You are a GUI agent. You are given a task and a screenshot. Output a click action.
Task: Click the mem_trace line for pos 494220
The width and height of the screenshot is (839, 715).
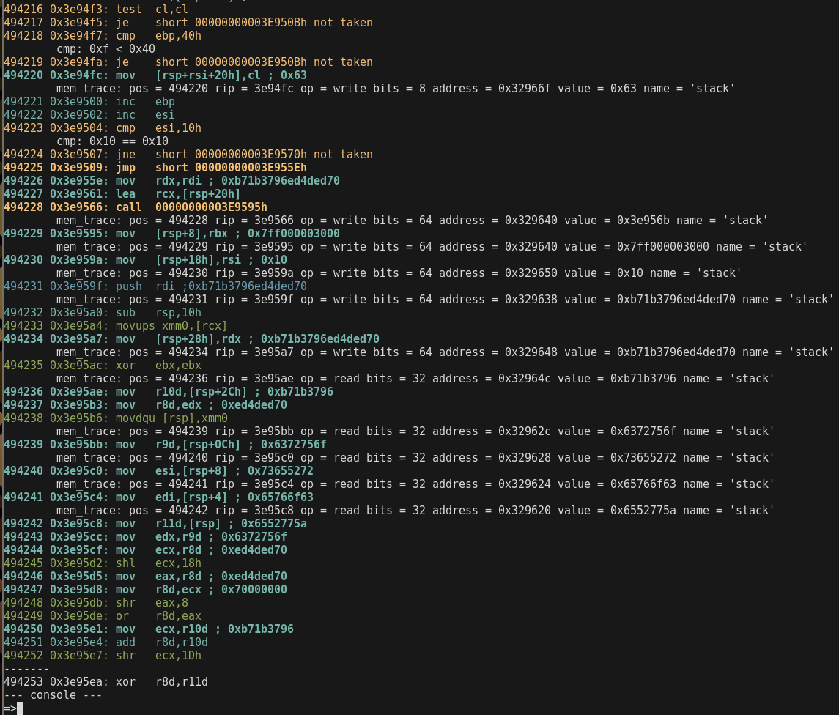coord(396,89)
